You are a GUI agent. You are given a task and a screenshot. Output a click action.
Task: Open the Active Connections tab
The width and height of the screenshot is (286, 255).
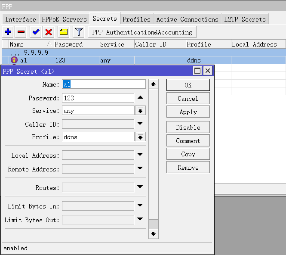pos(187,19)
